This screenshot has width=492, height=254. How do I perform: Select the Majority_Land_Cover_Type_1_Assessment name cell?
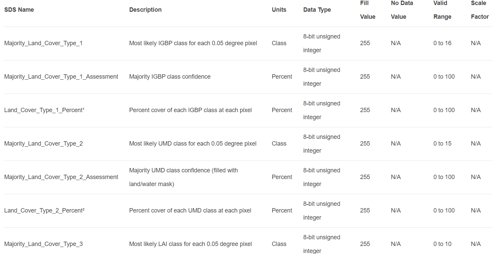pos(61,77)
